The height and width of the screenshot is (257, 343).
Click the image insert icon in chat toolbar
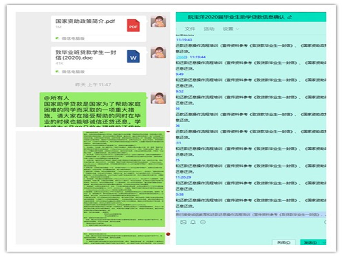(183, 222)
